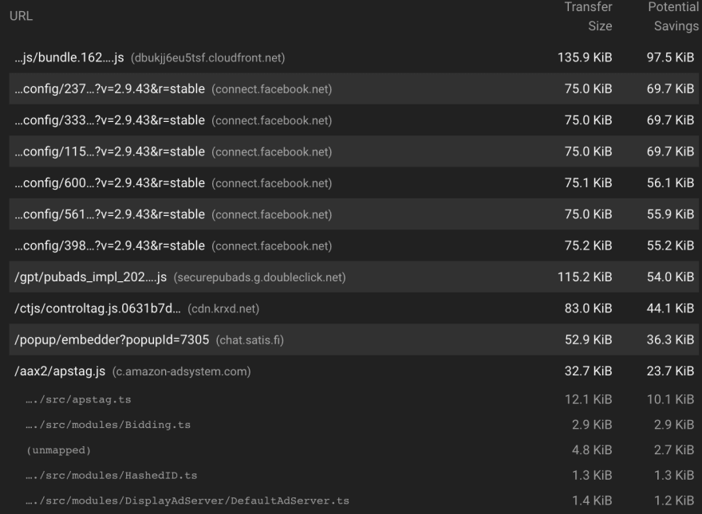Click the 135.9 KiB transfer size value
This screenshot has height=514, width=702.
(x=585, y=57)
